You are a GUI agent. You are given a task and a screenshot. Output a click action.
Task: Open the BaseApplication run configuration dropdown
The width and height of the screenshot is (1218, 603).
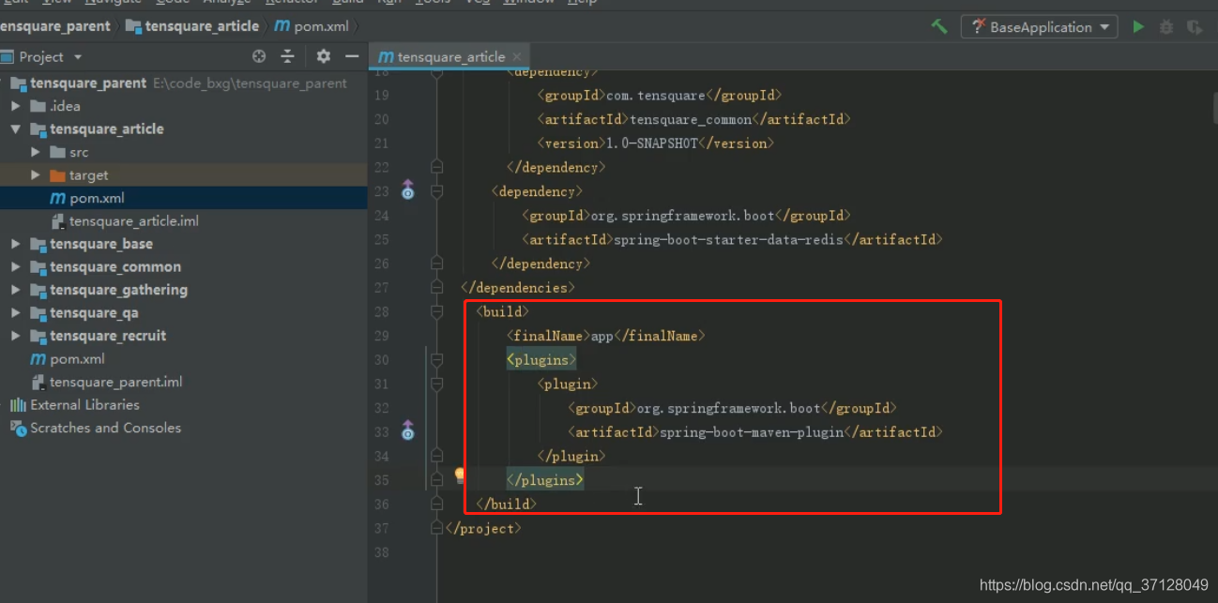click(x=1039, y=27)
